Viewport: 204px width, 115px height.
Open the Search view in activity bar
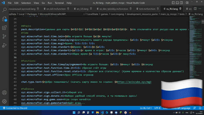pyautogui.click(x=4, y=10)
